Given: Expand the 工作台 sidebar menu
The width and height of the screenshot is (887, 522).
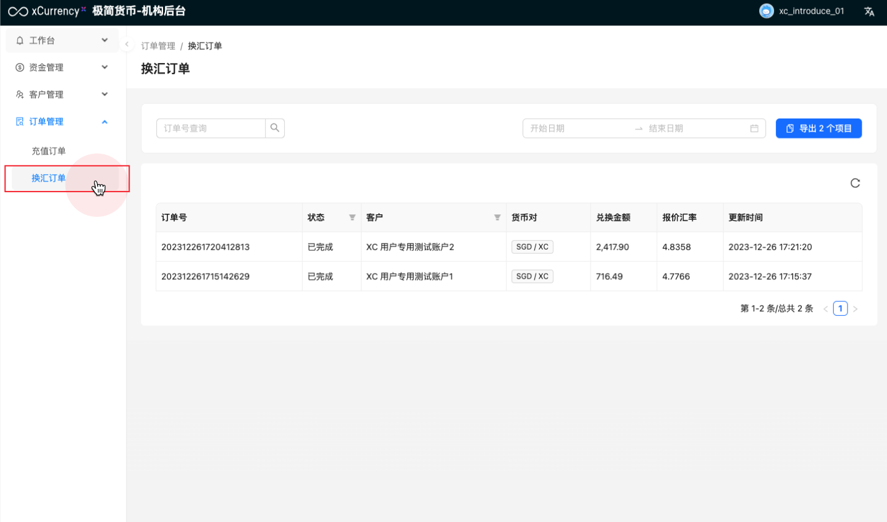Looking at the screenshot, I should (x=62, y=40).
